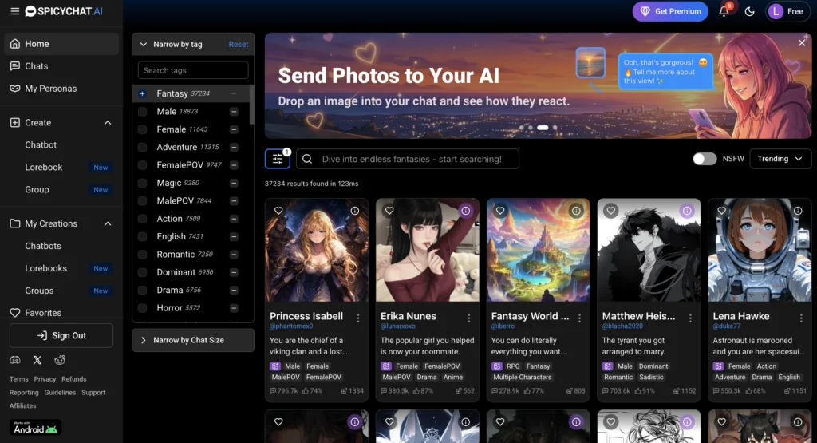The image size is (817, 443).
Task: Open the Privacy link
Action: pyautogui.click(x=45, y=379)
